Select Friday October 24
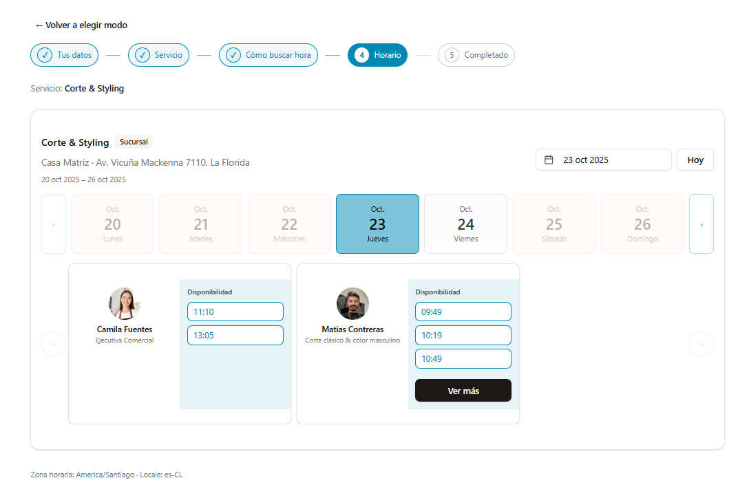The width and height of the screenshot is (738, 489). [x=465, y=224]
